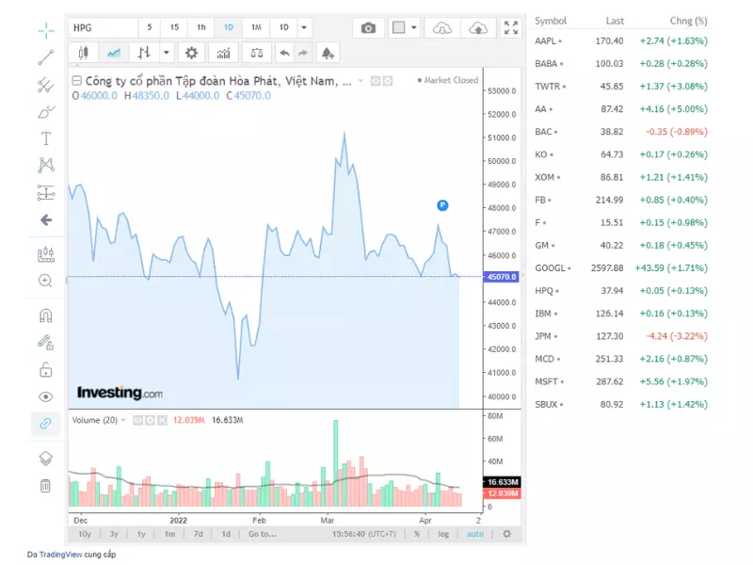Open the chart style dropdown arrow

[167, 53]
